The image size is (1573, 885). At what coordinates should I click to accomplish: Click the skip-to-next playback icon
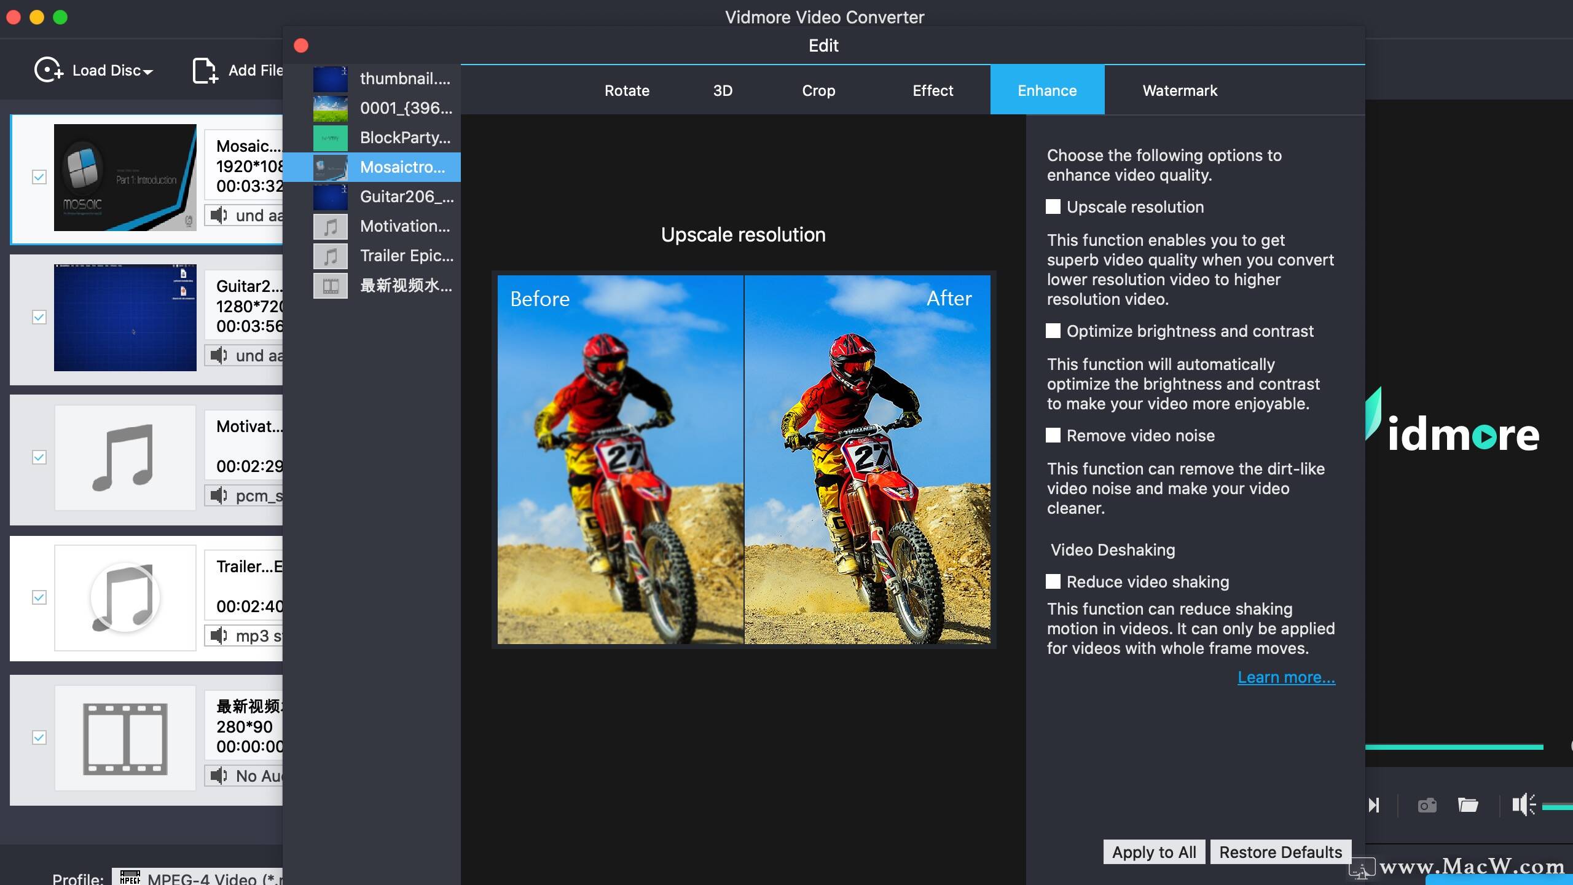click(x=1375, y=805)
